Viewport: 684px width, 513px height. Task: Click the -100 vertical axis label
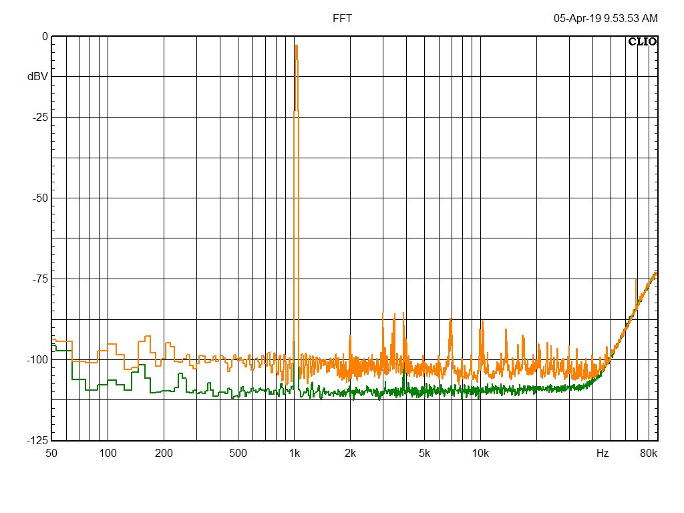37,359
